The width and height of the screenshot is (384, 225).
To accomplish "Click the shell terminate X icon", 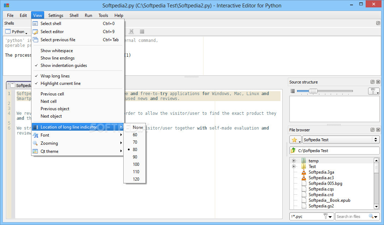I will pos(131,31).
